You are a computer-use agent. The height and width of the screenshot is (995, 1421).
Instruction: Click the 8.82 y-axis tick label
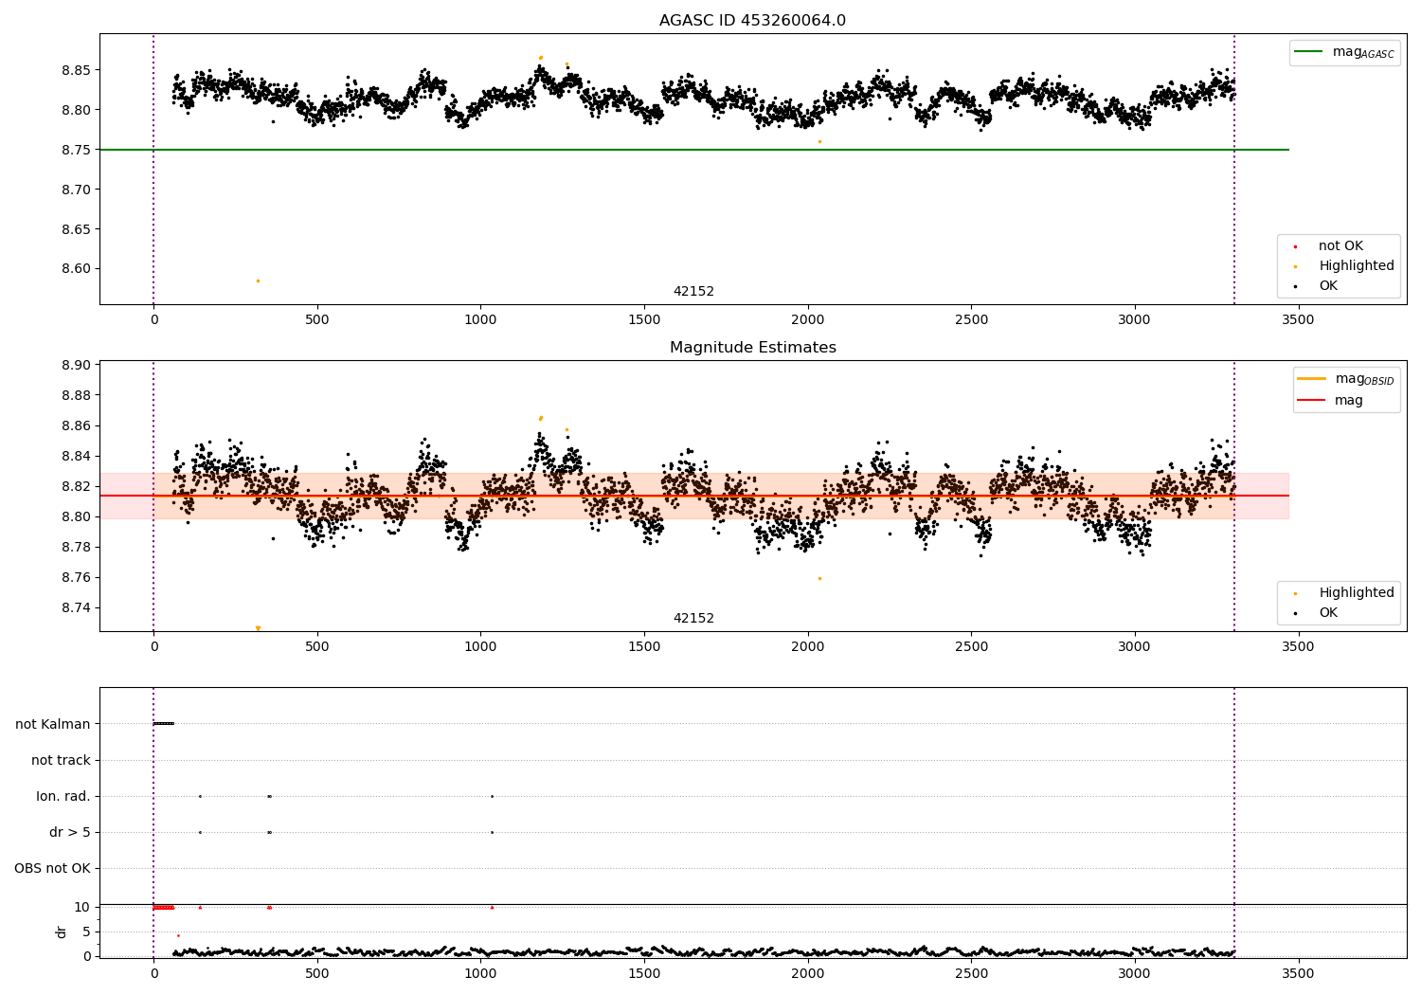76,486
